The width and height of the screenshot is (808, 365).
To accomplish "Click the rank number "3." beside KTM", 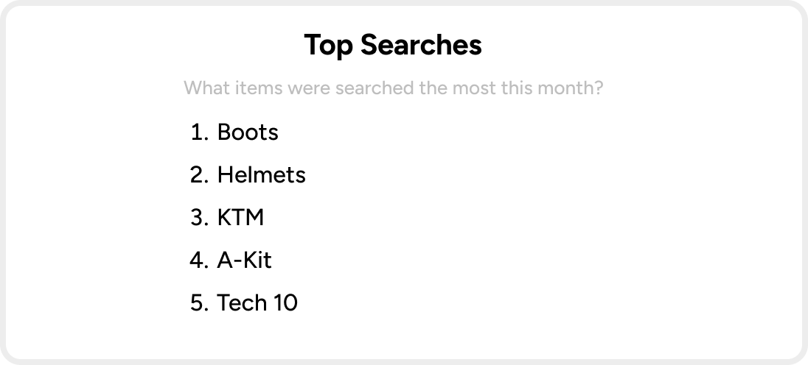I will click(200, 218).
